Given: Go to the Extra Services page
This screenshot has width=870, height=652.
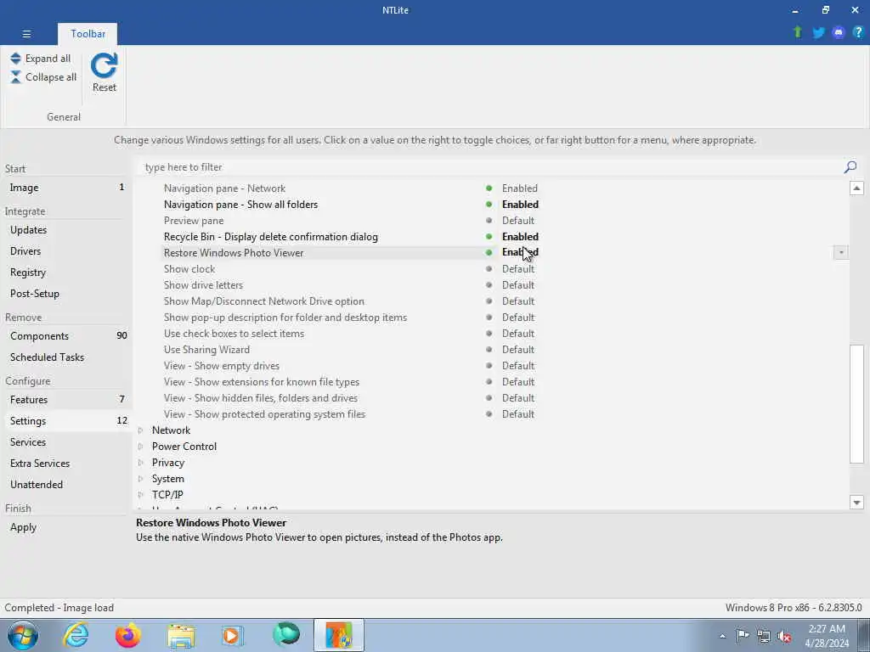Looking at the screenshot, I should [66, 464].
